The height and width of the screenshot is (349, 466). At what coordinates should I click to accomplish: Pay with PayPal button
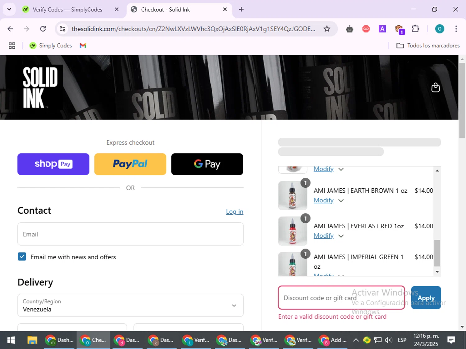coord(130,164)
